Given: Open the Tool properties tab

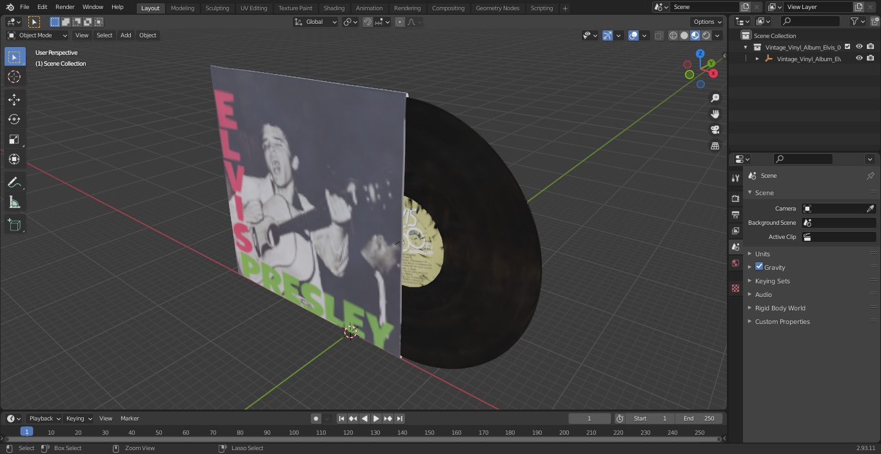Looking at the screenshot, I should click(735, 178).
